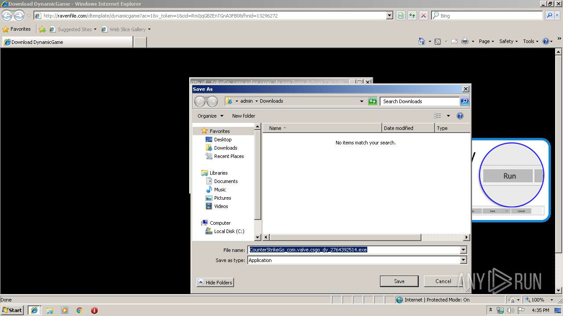The image size is (563, 316).
Task: Open Windows Media Player from taskbar
Action: (x=65, y=310)
